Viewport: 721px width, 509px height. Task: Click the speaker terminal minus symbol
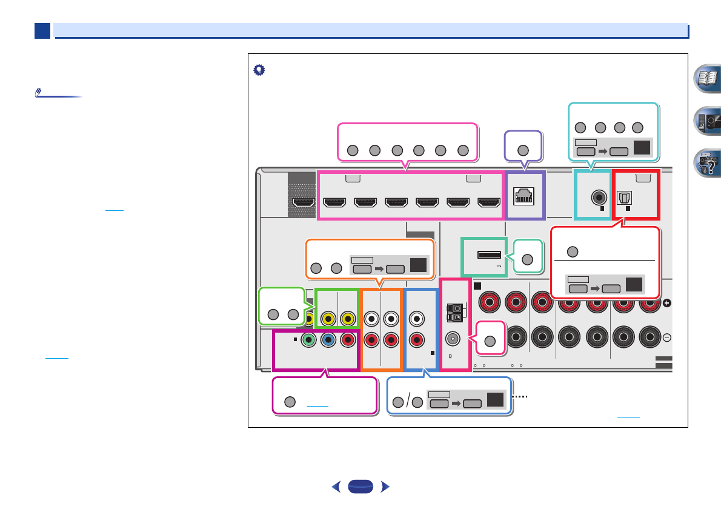[x=667, y=338]
